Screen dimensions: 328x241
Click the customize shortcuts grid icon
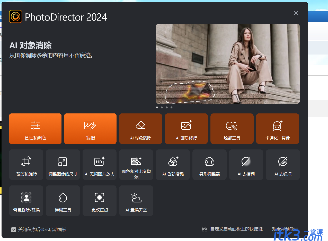(x=205, y=229)
